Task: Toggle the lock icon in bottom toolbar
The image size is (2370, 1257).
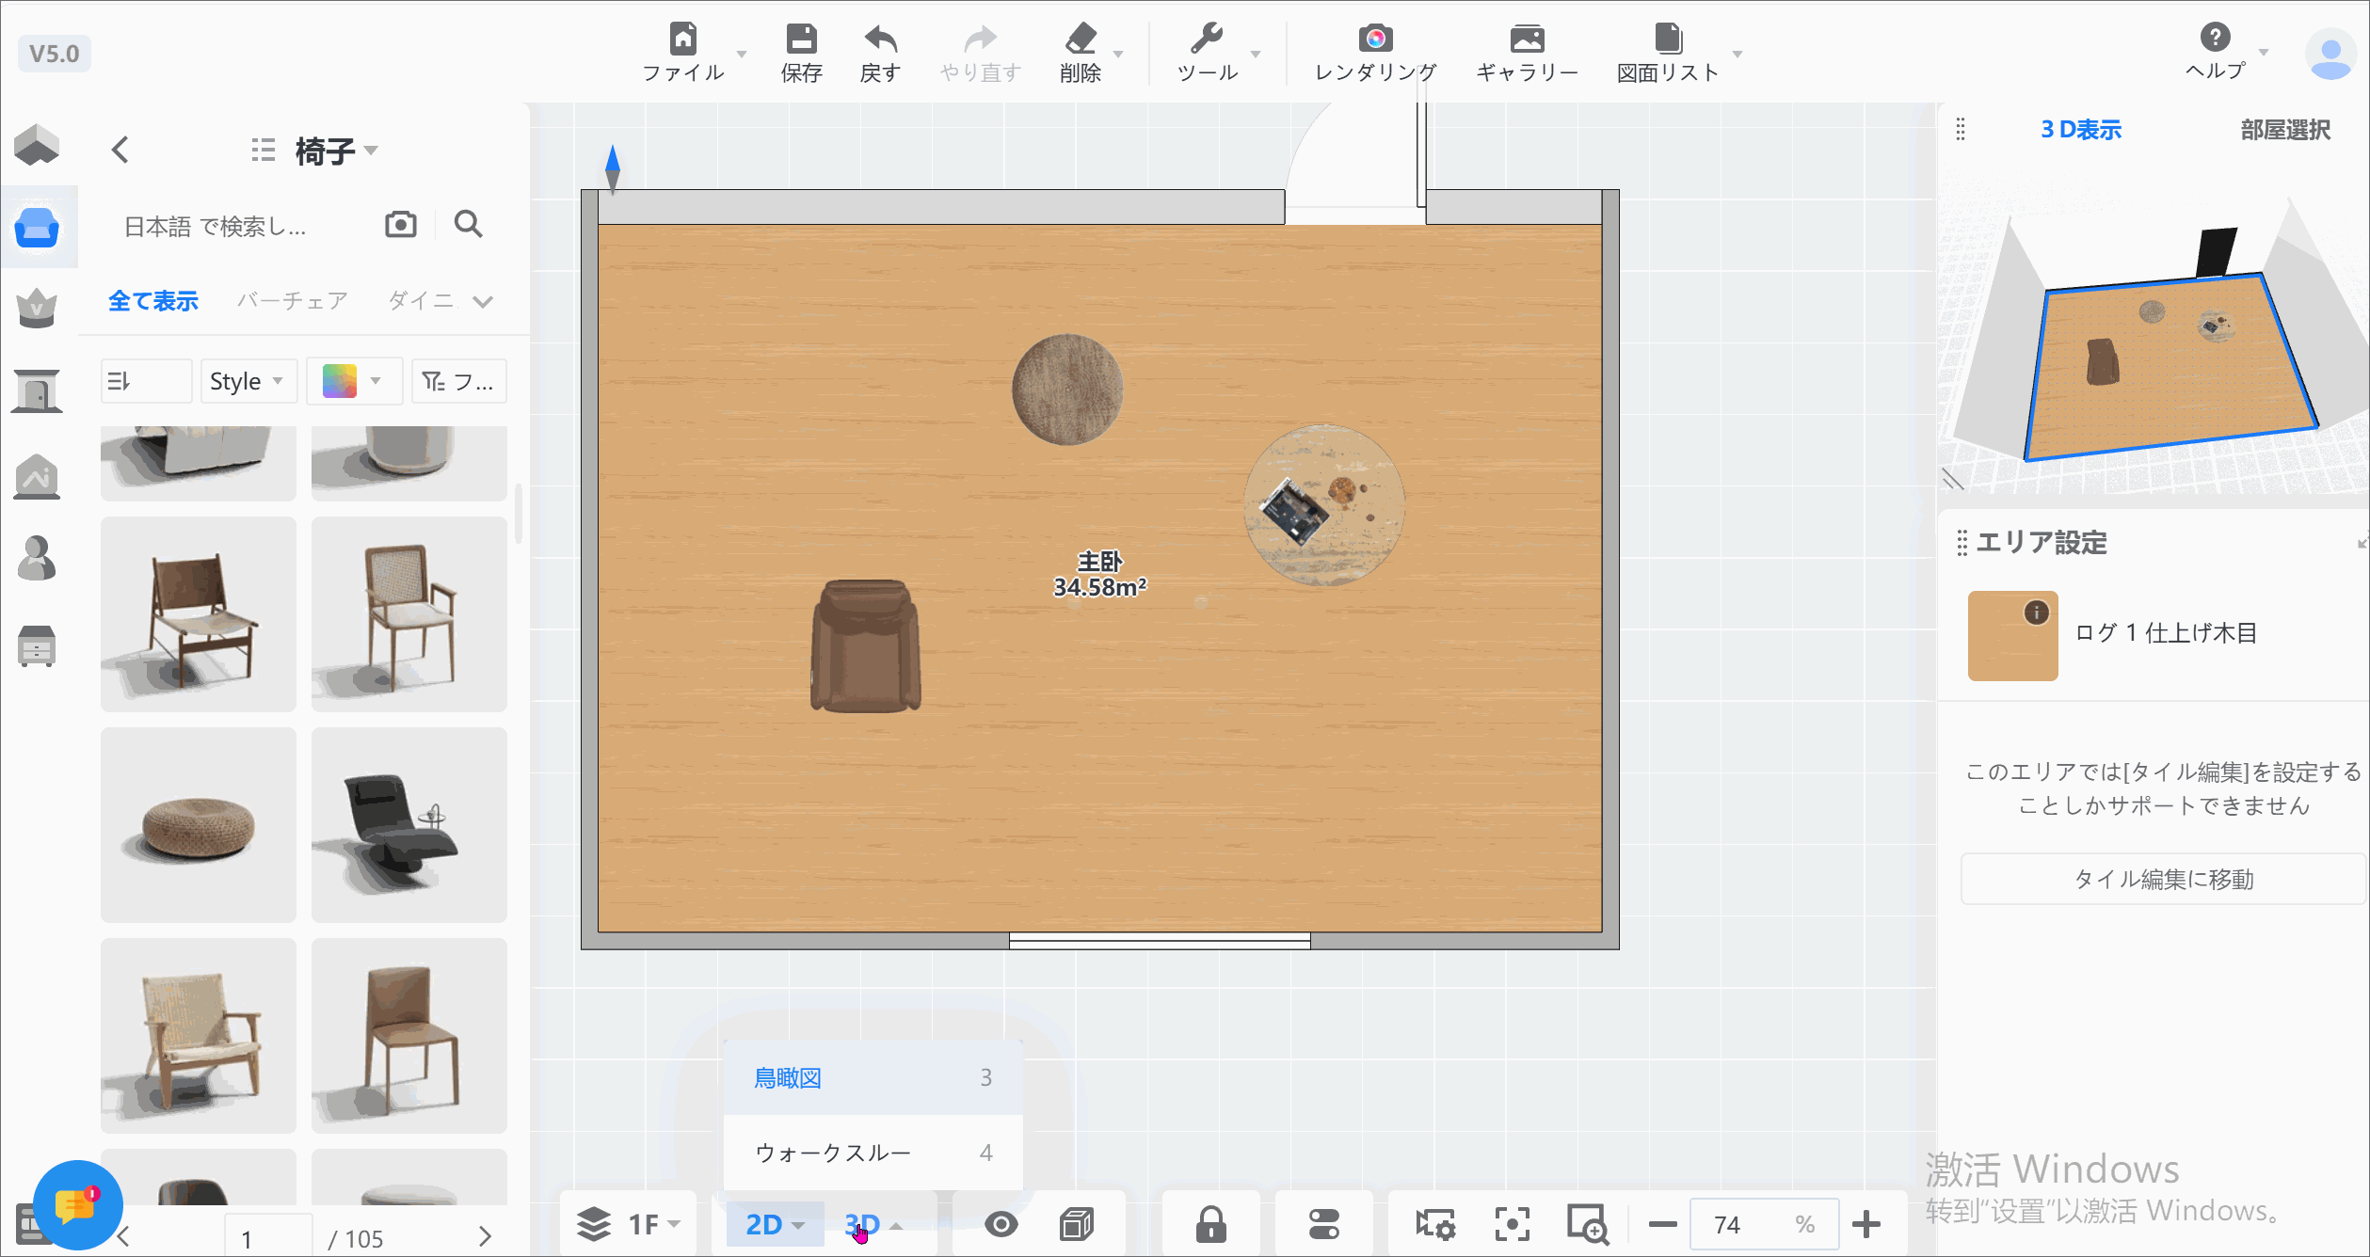Action: tap(1210, 1224)
